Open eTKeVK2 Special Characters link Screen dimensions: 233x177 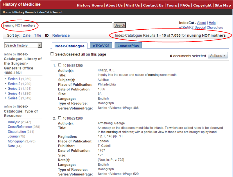pyautogui.click(x=201, y=28)
